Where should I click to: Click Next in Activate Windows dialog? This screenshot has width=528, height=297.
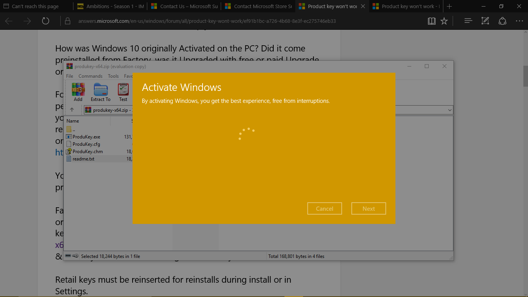coord(369,208)
